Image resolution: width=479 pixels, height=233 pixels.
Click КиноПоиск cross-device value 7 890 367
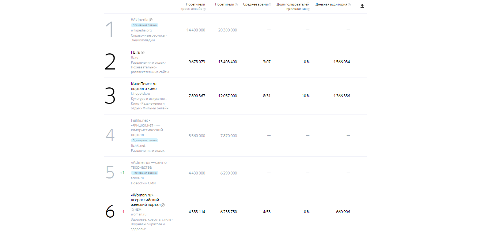[197, 96]
